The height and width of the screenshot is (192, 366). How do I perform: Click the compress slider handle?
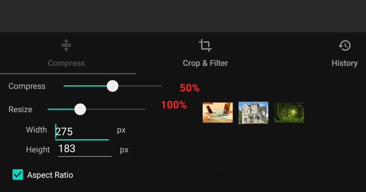click(x=113, y=86)
